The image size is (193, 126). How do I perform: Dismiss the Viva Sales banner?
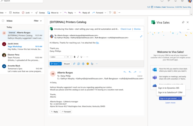(137, 29)
